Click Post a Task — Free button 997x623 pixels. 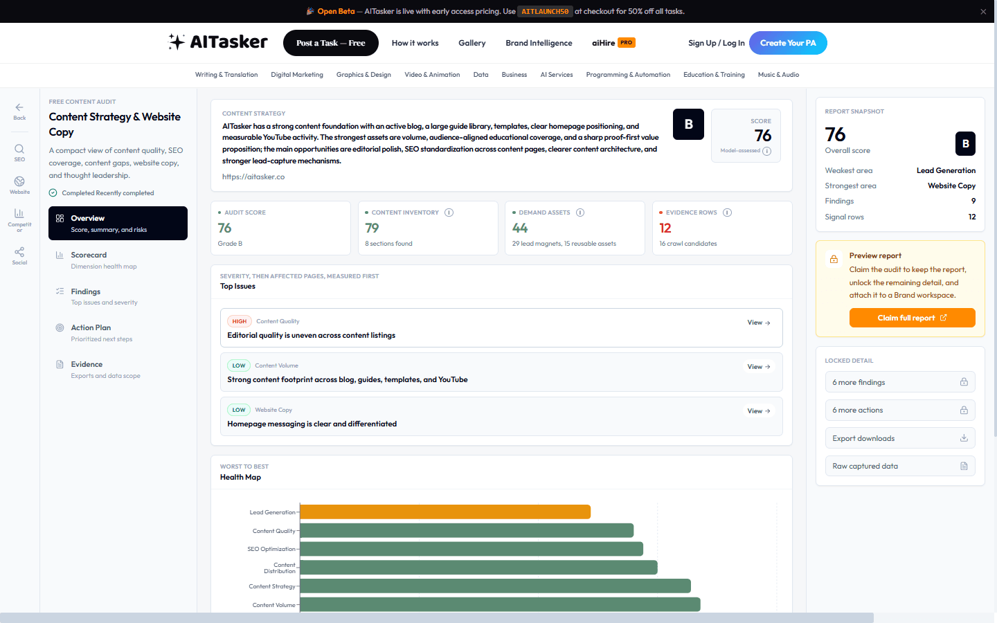click(331, 43)
